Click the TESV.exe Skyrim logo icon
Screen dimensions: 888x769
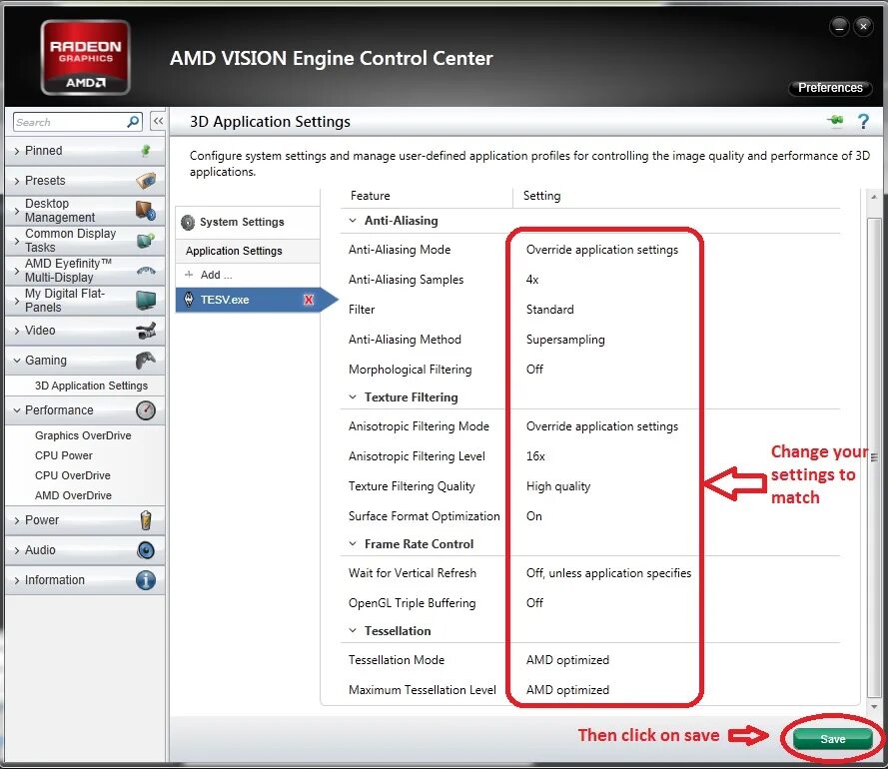(189, 300)
